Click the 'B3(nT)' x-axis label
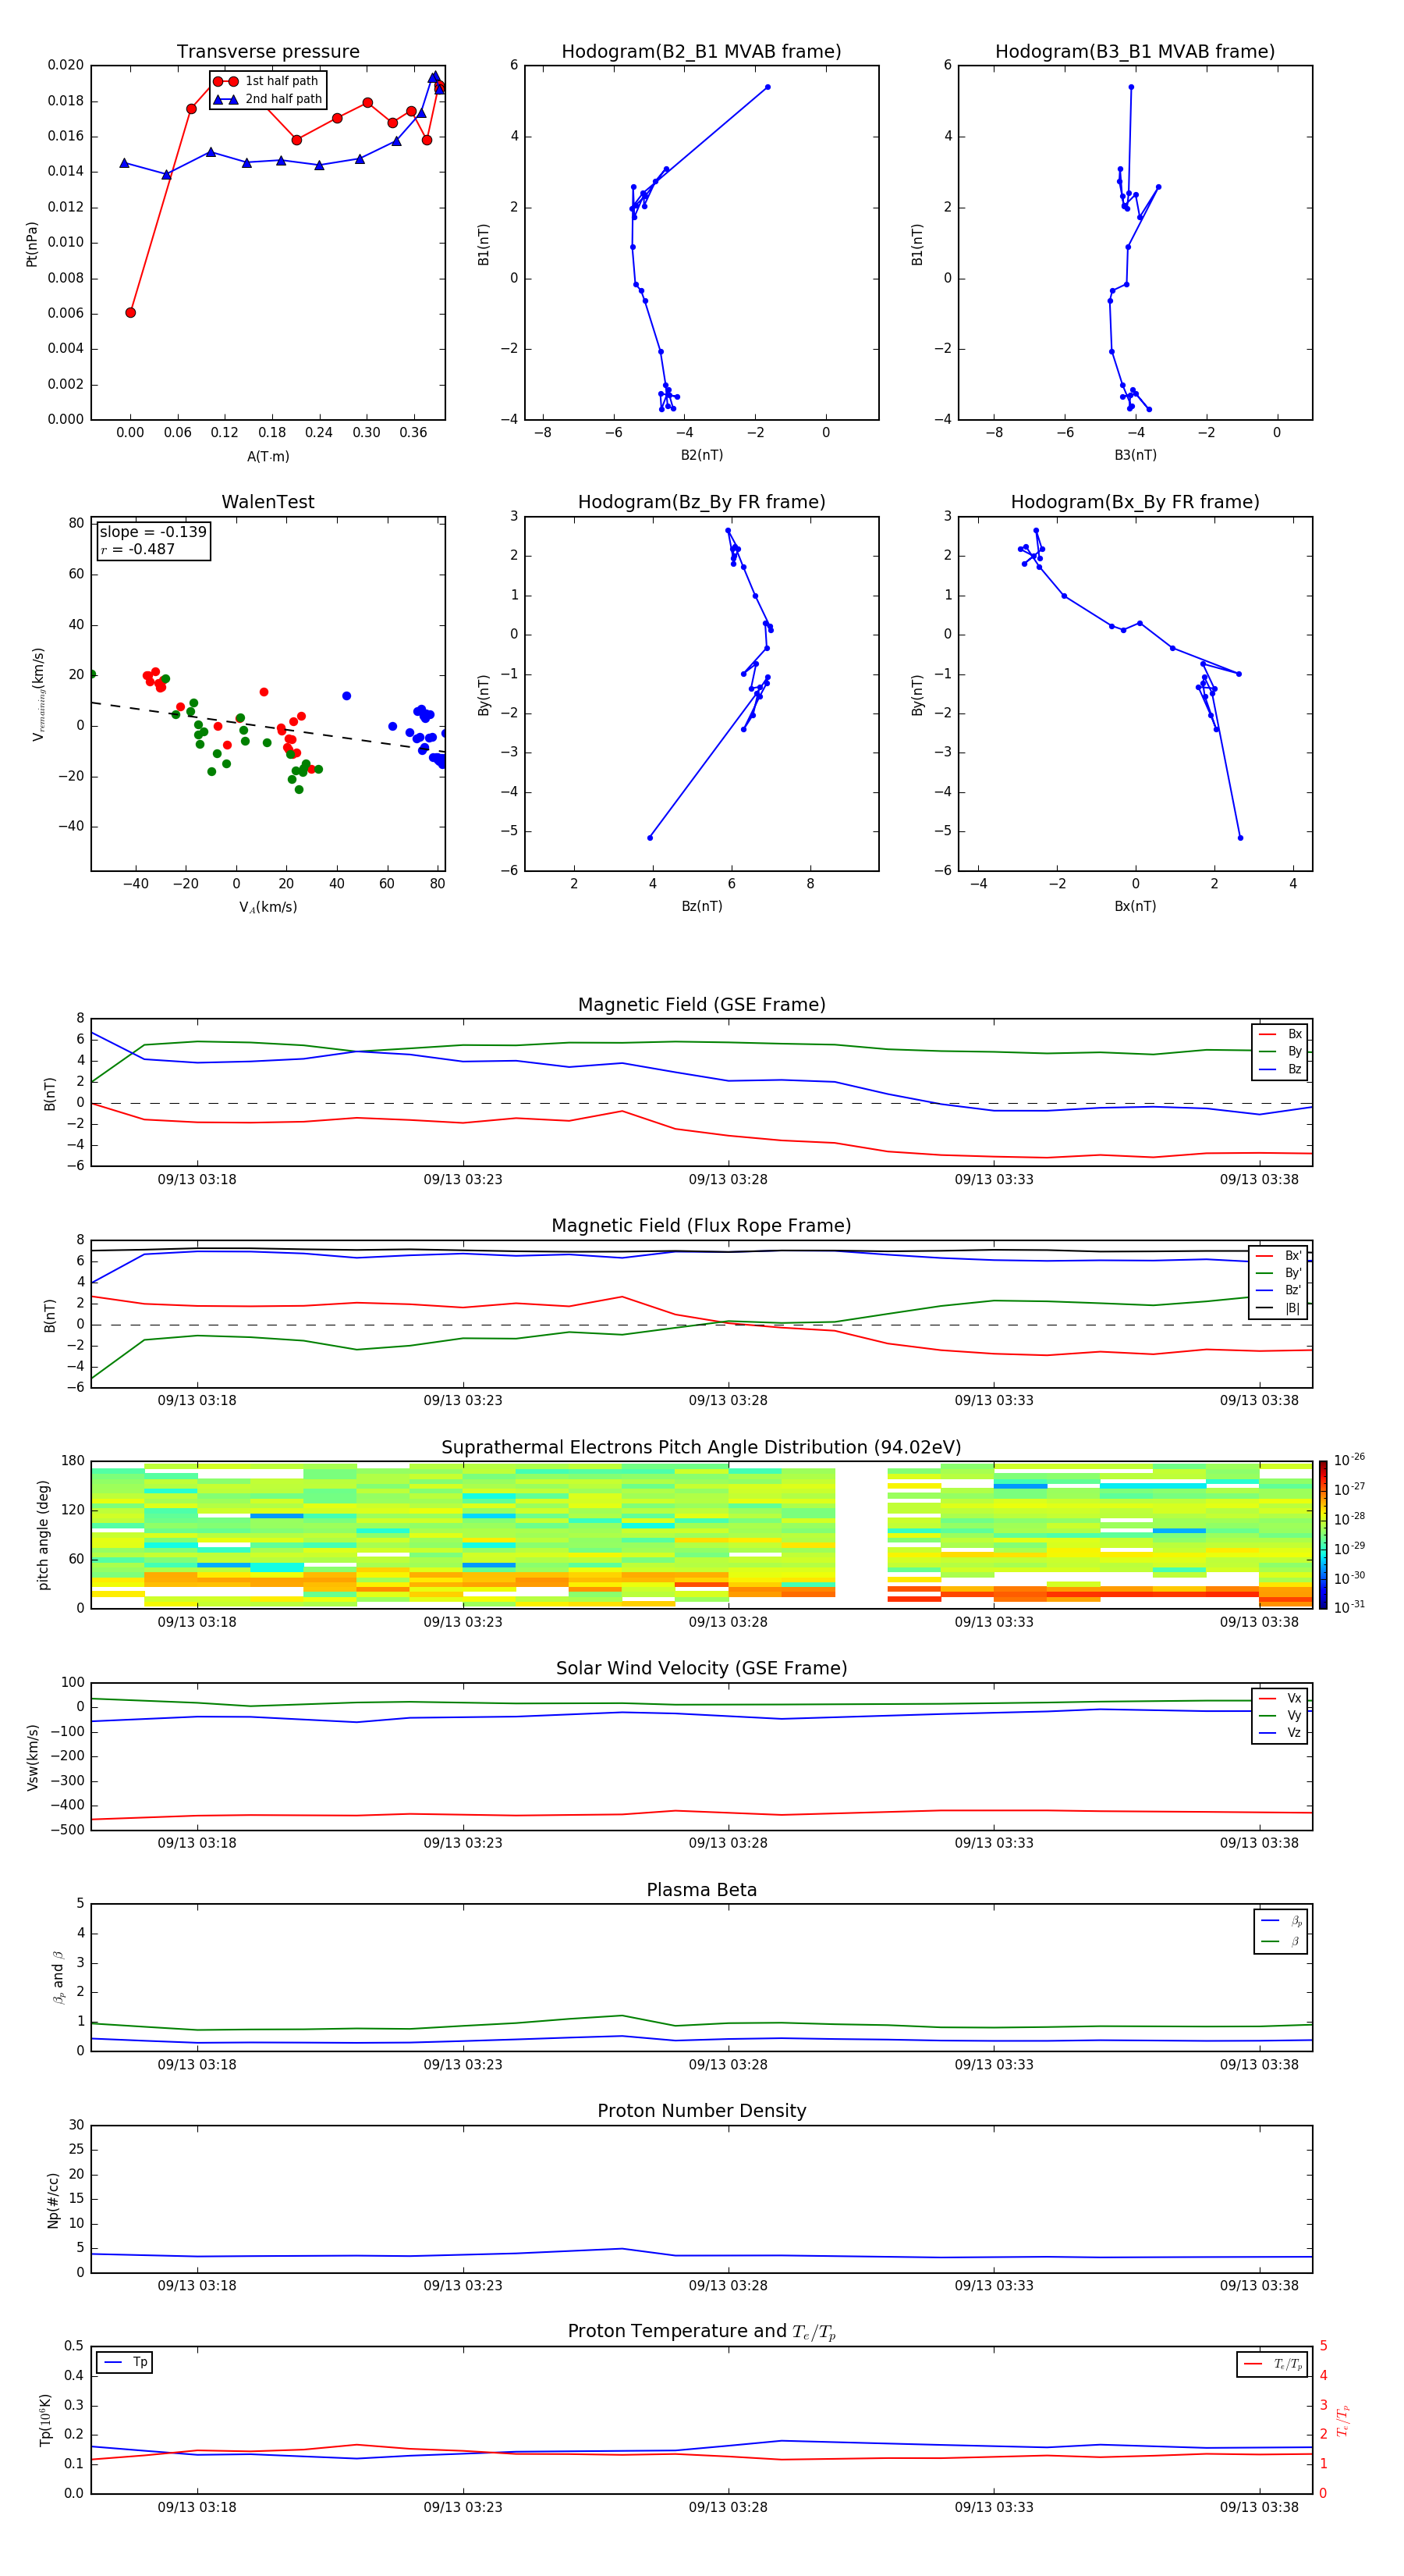This screenshot has height=2576, width=1404. tap(1135, 455)
